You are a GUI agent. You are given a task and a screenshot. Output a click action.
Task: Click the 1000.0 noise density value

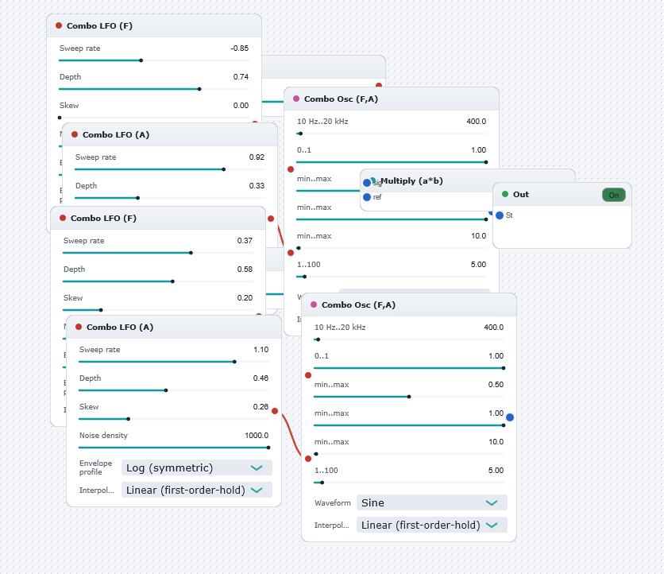257,436
